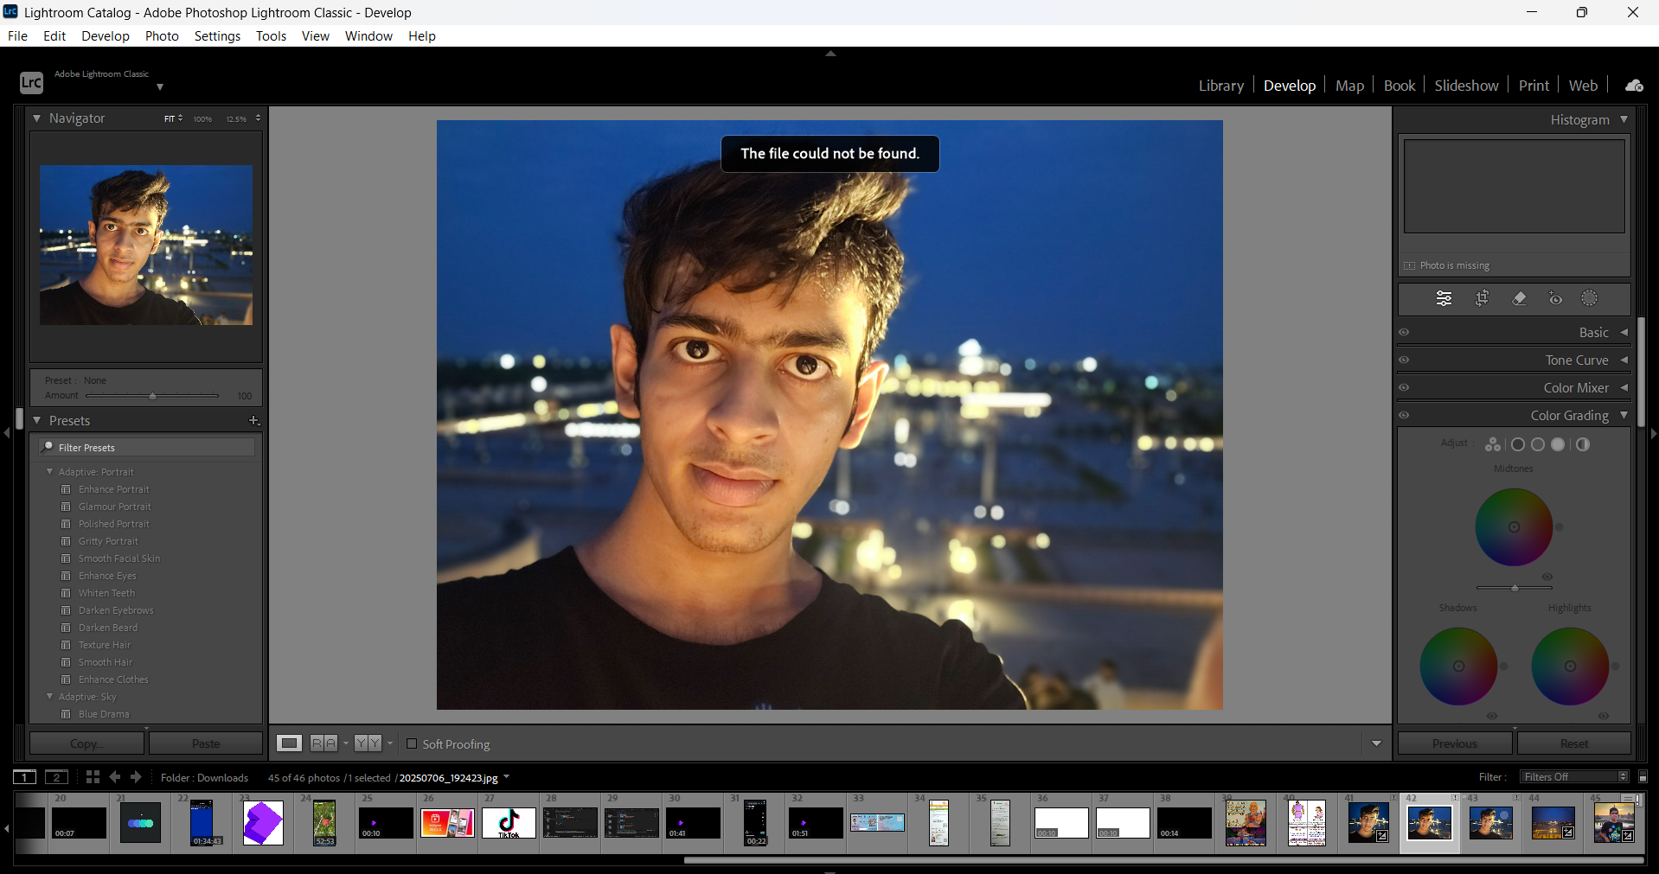Expand the Color Mixer panel arrow
Screen dimensions: 1659x874
pos(1624,387)
